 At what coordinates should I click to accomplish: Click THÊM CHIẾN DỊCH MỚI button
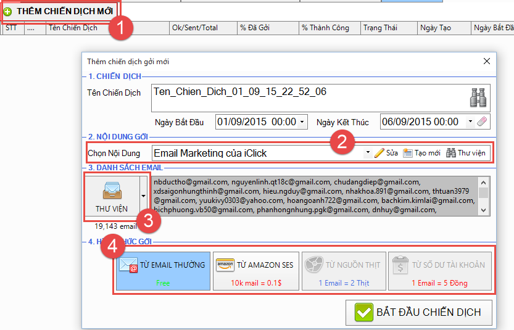coord(59,12)
